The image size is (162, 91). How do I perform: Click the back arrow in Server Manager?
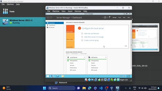coord(48,17)
